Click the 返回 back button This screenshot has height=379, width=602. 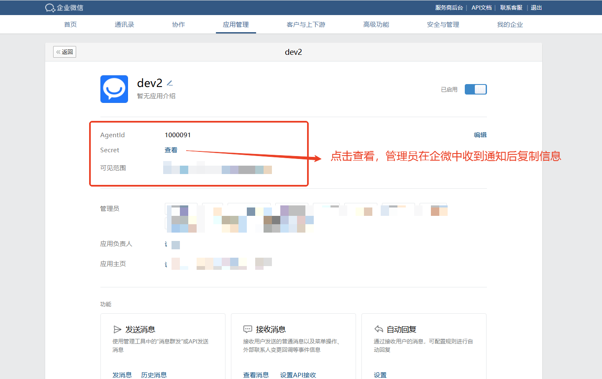pyautogui.click(x=64, y=52)
